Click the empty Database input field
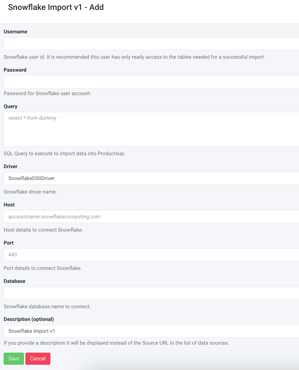 click(151, 293)
